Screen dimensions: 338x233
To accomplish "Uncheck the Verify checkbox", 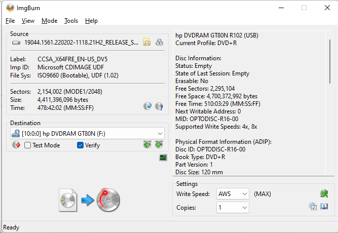I will [80, 145].
